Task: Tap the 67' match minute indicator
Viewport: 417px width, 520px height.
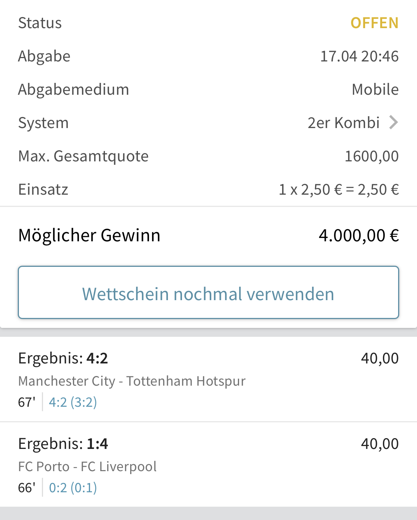Action: (x=27, y=402)
